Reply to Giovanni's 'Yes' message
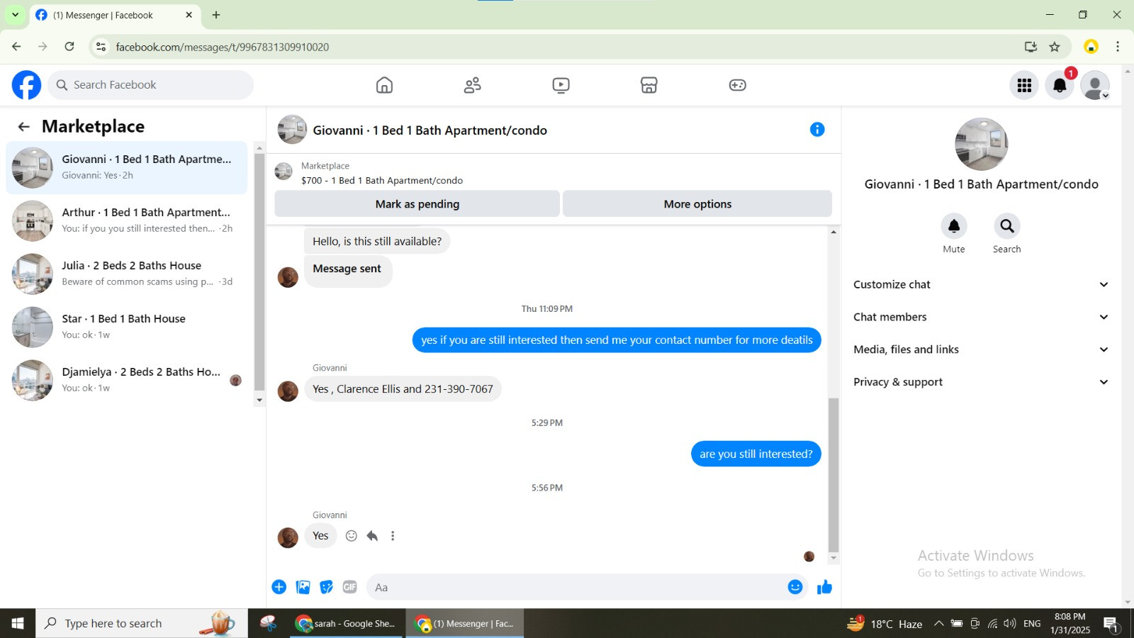This screenshot has width=1134, height=638. pyautogui.click(x=372, y=536)
